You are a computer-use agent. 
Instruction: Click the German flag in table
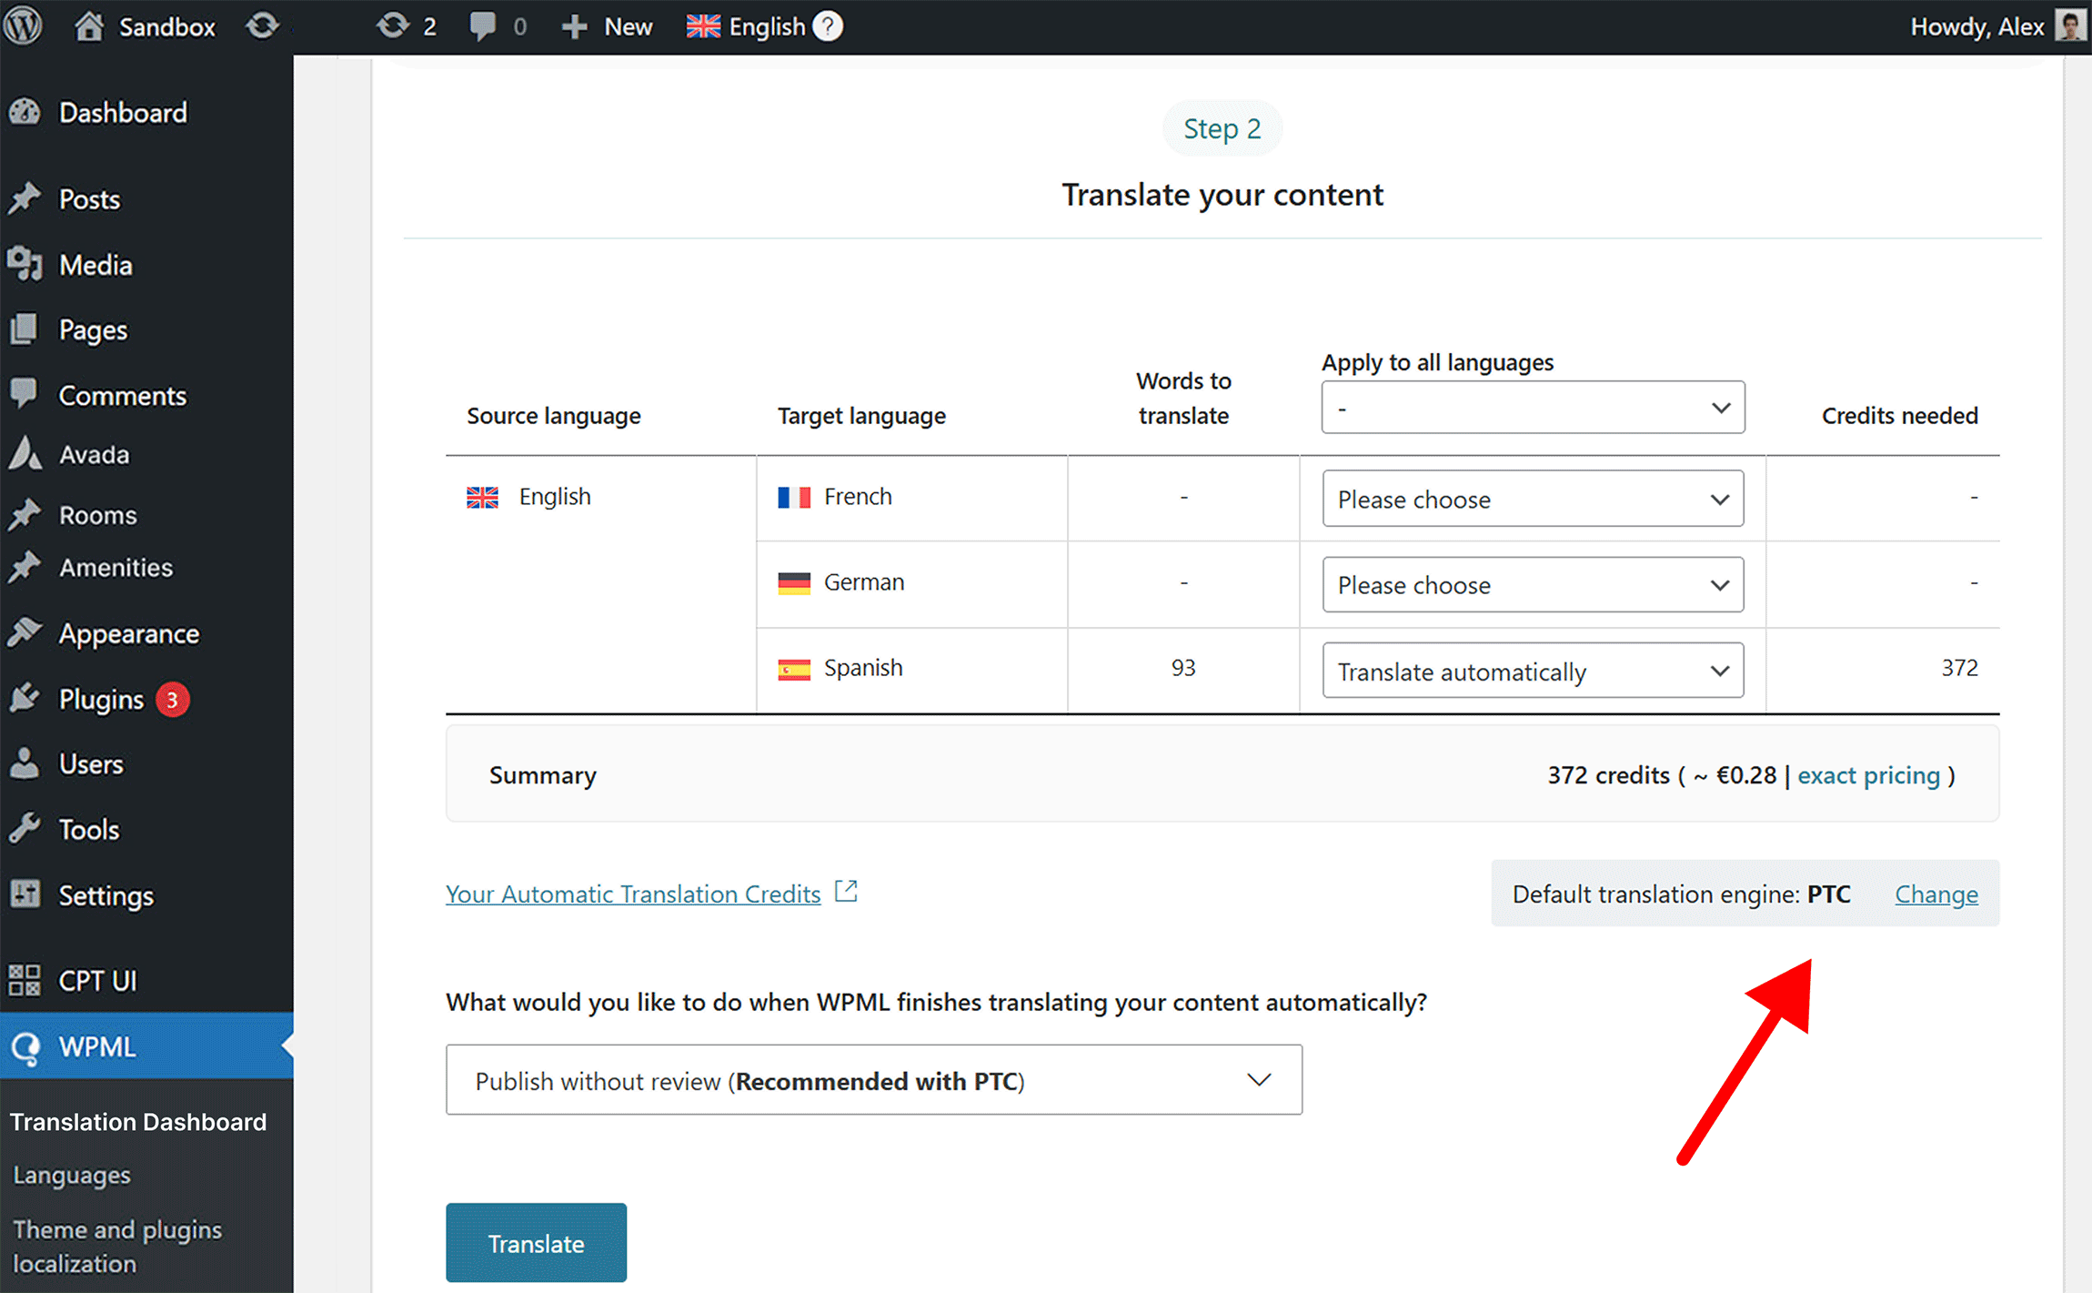tap(794, 583)
